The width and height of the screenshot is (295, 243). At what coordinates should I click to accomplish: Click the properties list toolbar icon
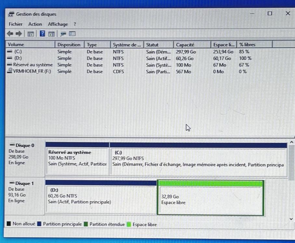point(72,34)
